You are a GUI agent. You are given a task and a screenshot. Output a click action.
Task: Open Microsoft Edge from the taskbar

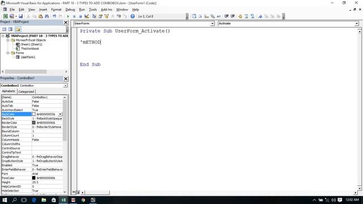coord(34,200)
